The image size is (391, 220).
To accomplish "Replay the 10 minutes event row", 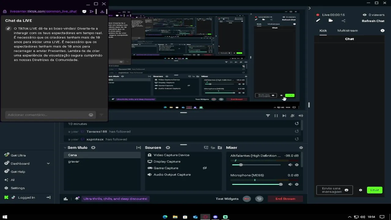I will [x=297, y=123].
